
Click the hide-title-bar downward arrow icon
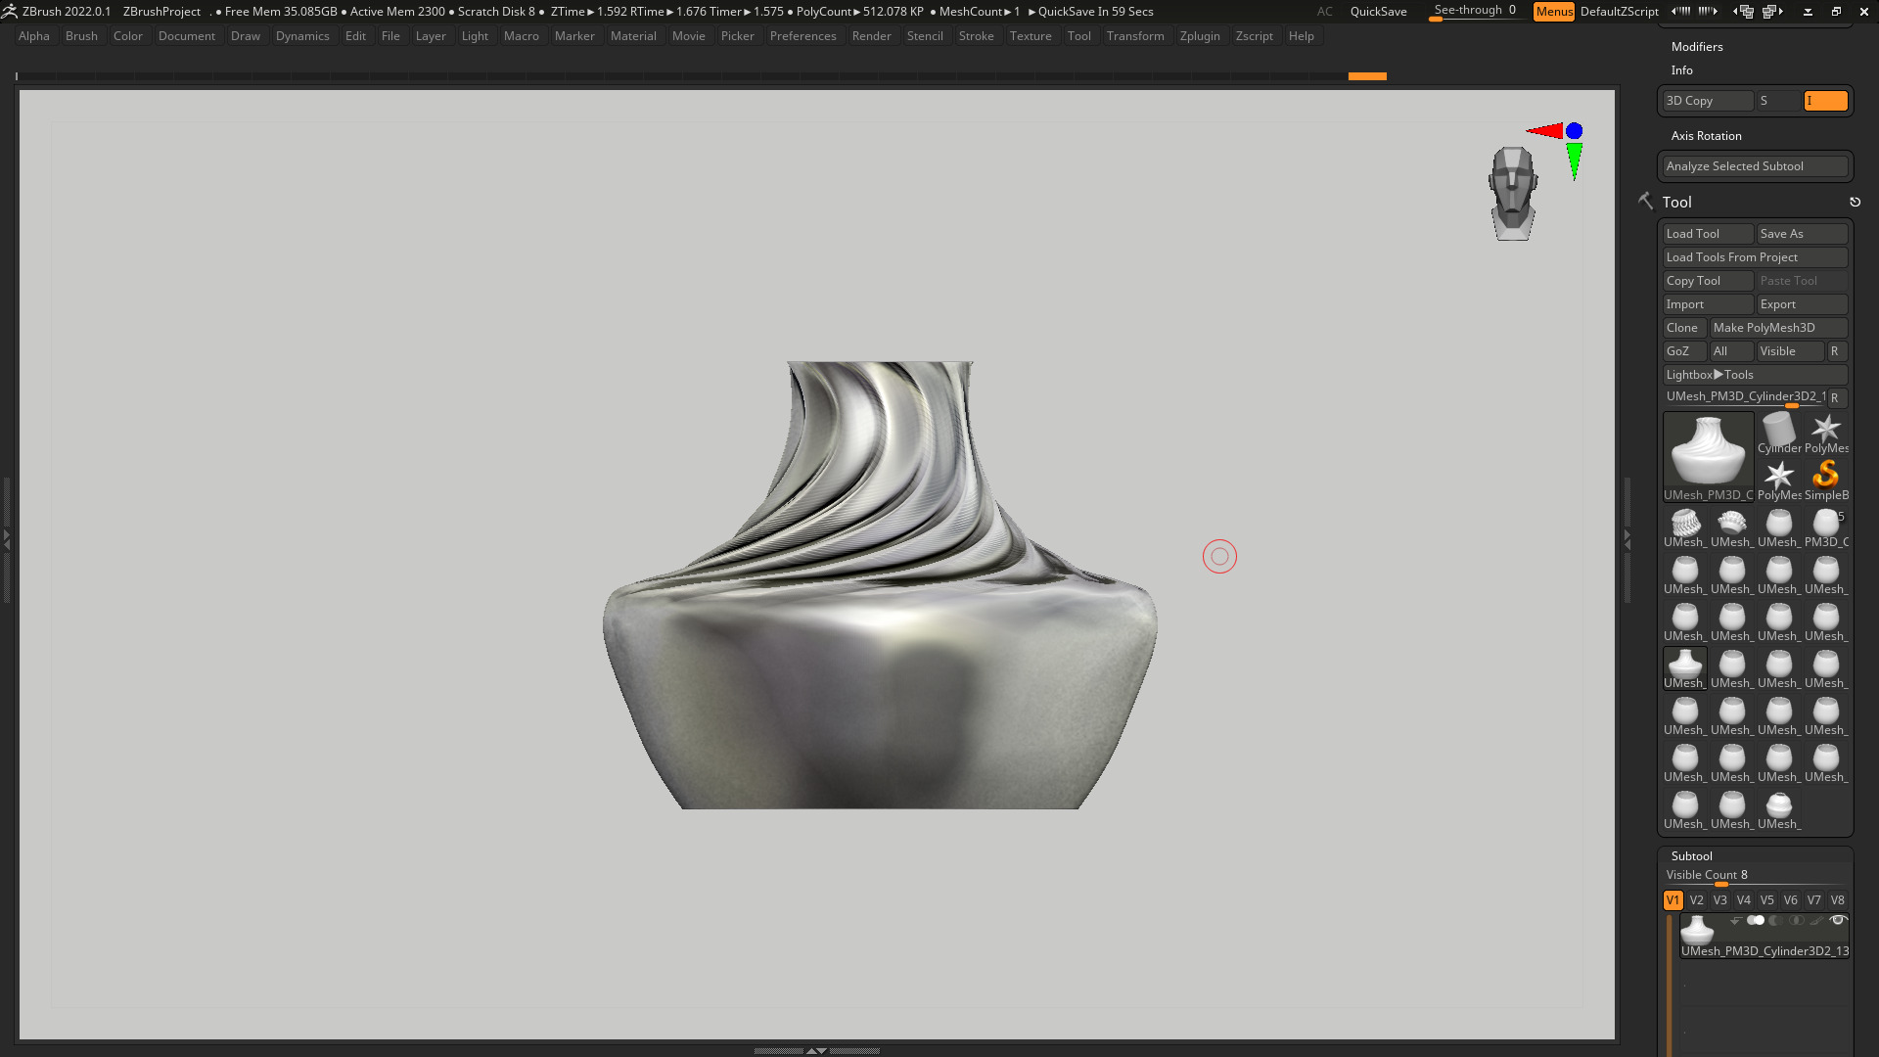[1808, 12]
